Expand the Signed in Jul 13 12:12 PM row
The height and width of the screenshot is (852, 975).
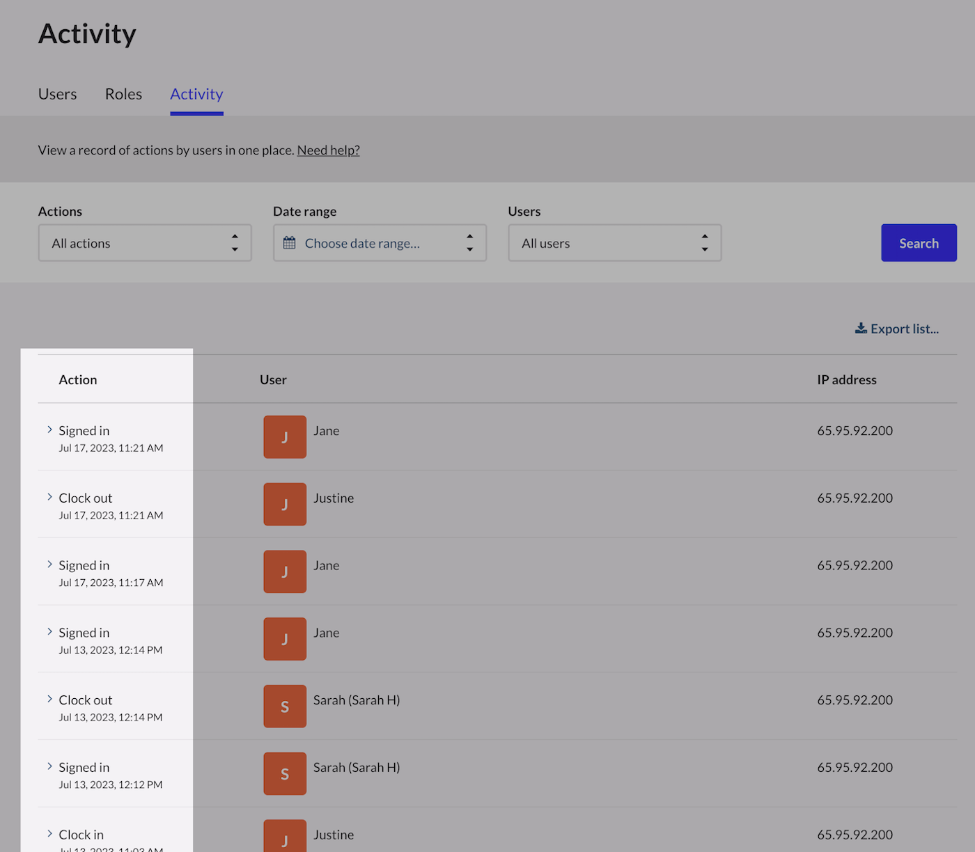tap(49, 766)
